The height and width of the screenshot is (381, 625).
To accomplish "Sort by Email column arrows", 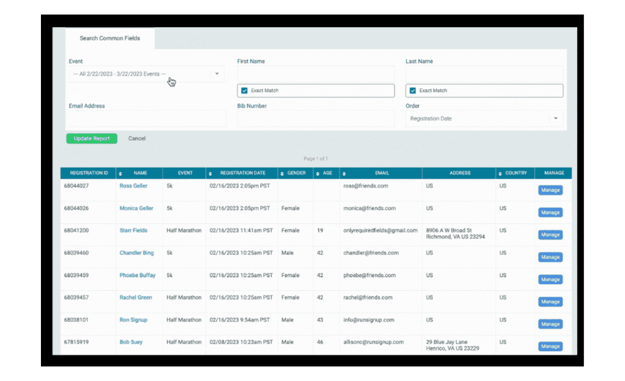I will [x=344, y=173].
